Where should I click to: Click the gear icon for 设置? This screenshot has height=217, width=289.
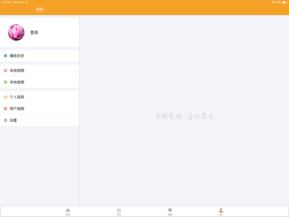click(6, 120)
